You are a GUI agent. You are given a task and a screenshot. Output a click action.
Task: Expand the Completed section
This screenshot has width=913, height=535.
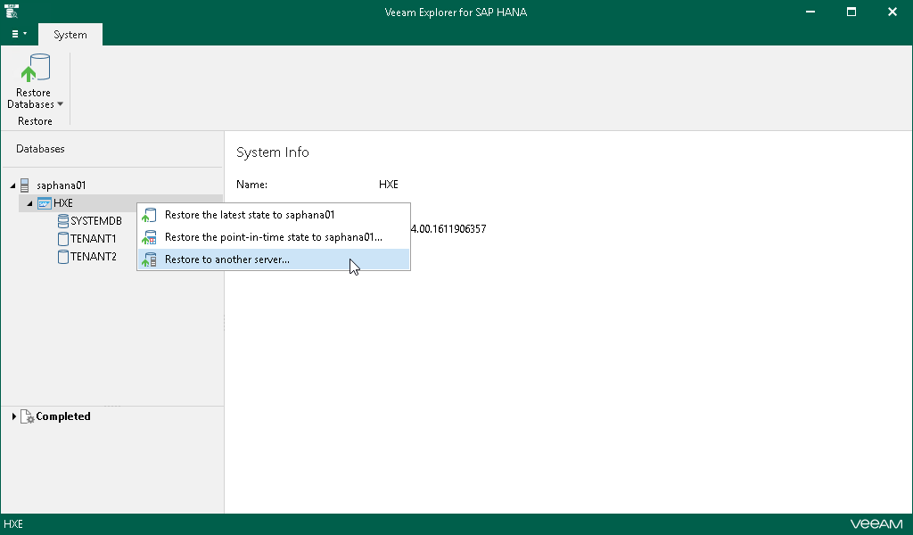point(14,416)
